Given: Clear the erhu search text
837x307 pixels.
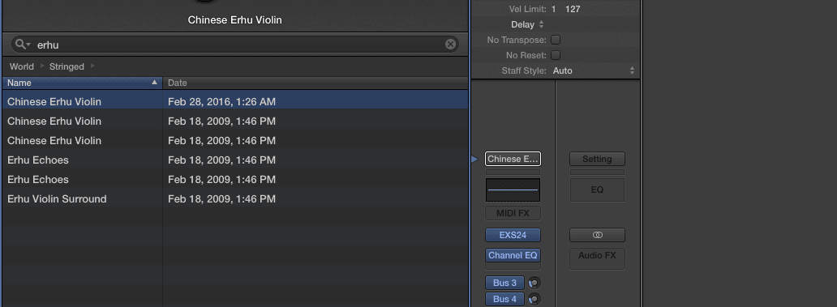Looking at the screenshot, I should tap(450, 45).
